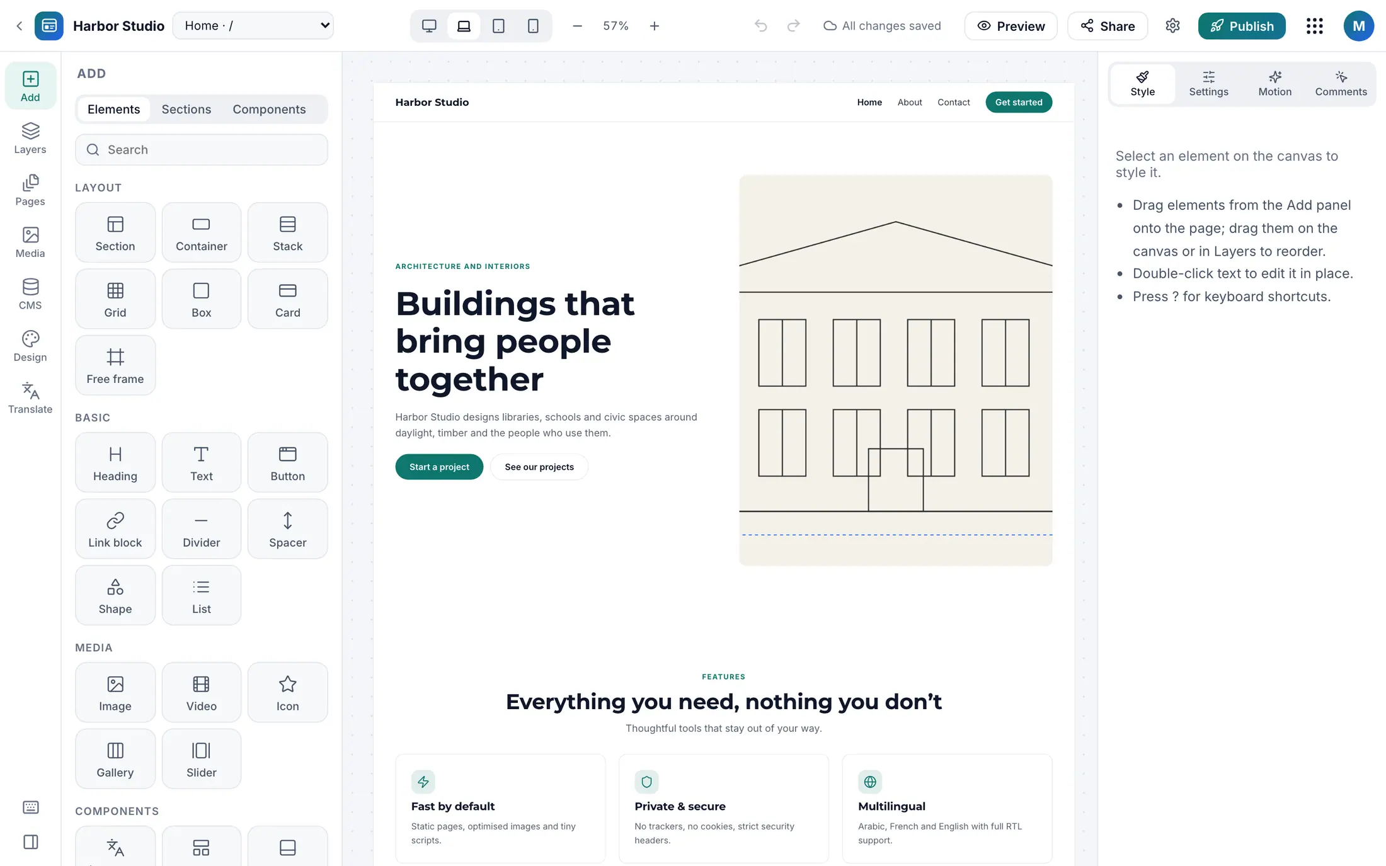
Task: Open the Style tab
Action: coord(1142,84)
